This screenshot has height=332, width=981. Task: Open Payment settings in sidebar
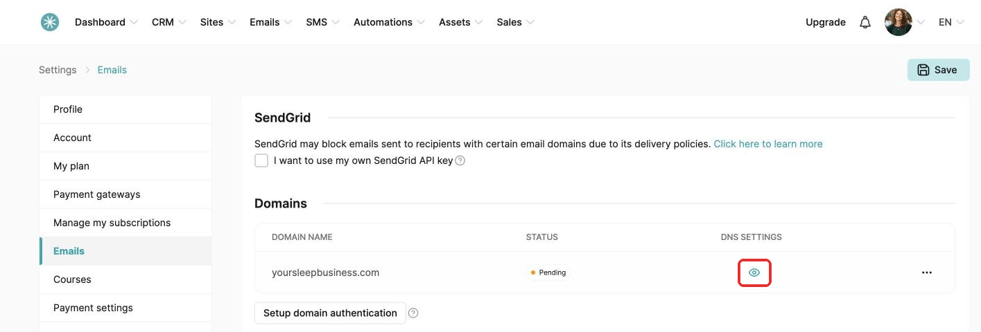tap(125, 308)
